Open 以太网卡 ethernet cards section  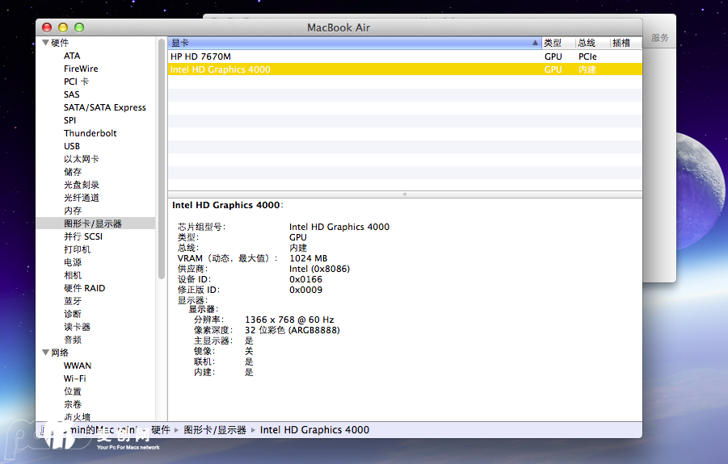tap(82, 159)
